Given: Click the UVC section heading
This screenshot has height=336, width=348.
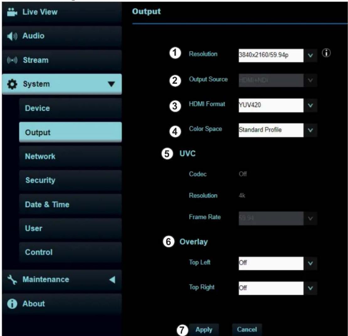Looking at the screenshot, I should tap(188, 154).
